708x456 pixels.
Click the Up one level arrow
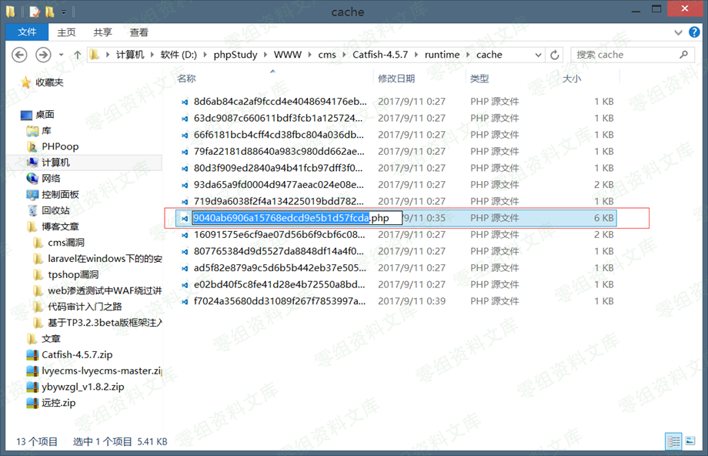78,55
